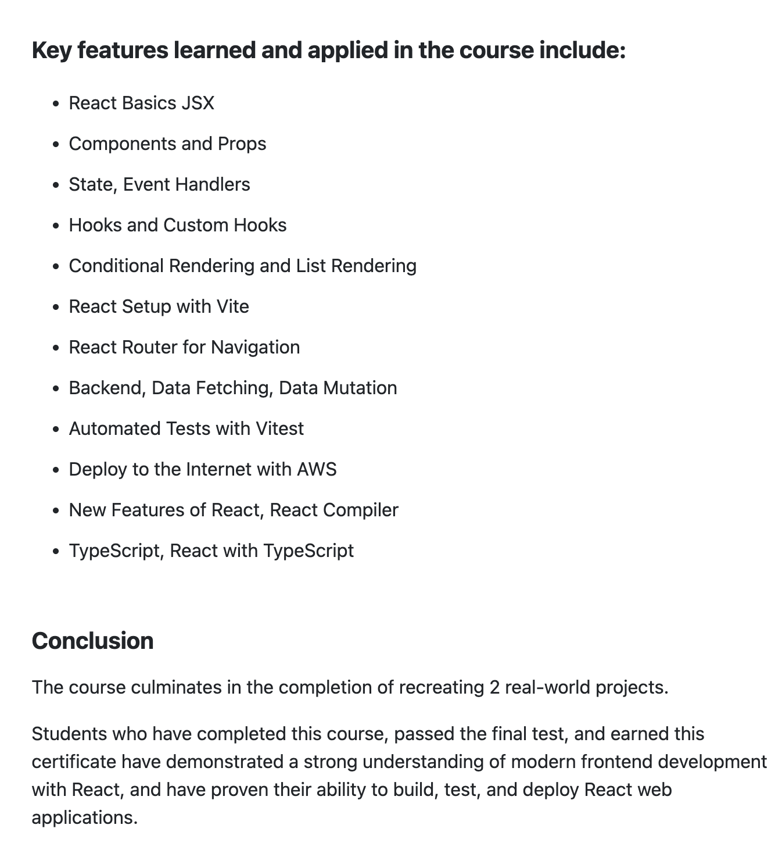This screenshot has width=782, height=857.
Task: Click the 'Components and Props' bullet text
Action: coord(167,144)
